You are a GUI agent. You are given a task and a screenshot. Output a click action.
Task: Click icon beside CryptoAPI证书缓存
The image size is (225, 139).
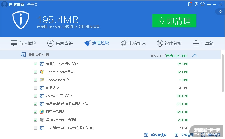point(42,96)
